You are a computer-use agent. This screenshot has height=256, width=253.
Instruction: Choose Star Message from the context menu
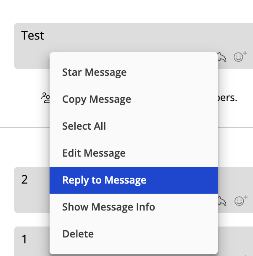pyautogui.click(x=134, y=72)
